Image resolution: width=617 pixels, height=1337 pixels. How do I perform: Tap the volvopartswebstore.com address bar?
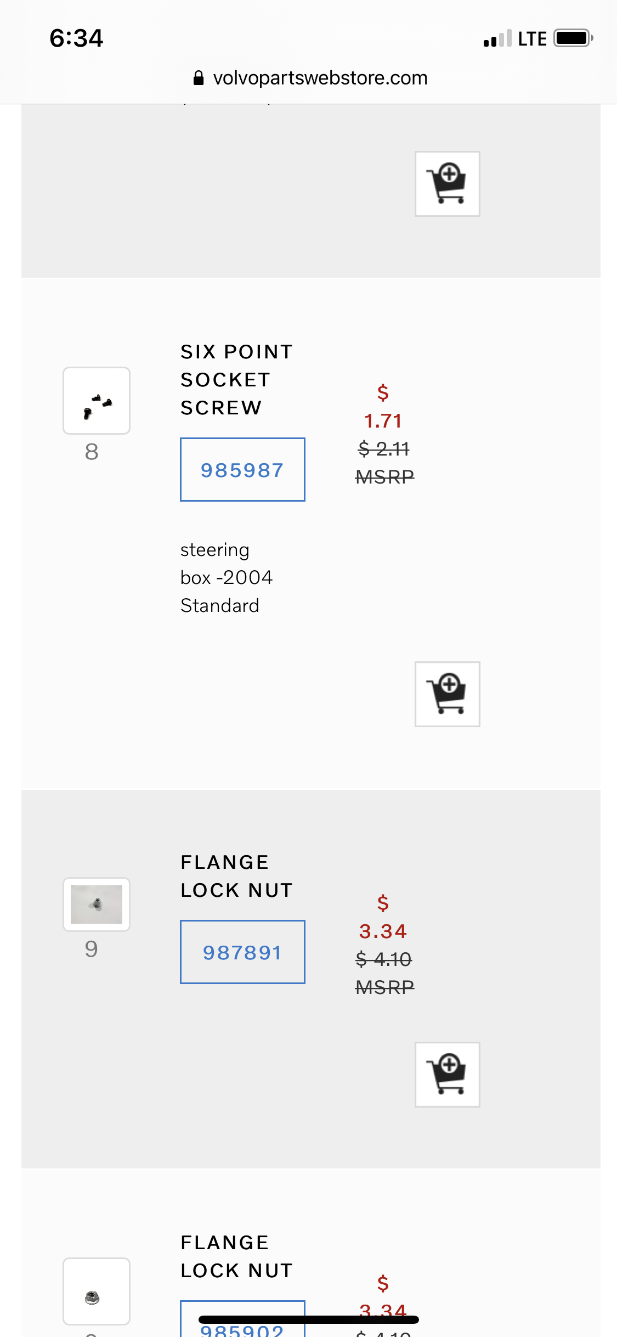tap(320, 78)
